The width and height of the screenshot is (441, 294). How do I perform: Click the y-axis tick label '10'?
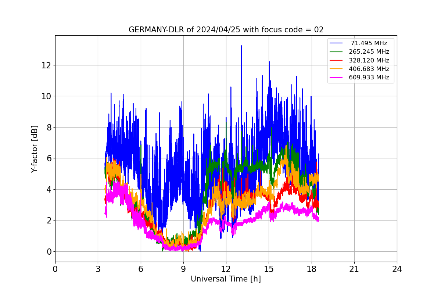click(47, 96)
